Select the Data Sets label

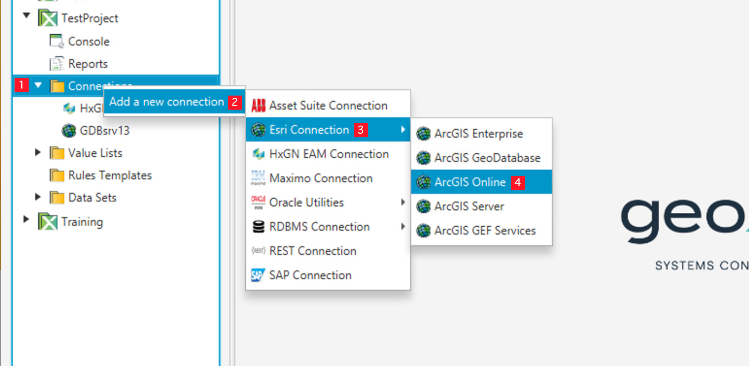pos(92,198)
